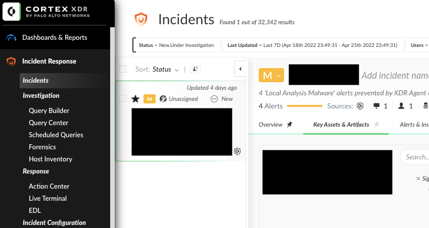Image resolution: width=429 pixels, height=228 pixels.
Task: Open Host Inventory
Action: [51, 159]
